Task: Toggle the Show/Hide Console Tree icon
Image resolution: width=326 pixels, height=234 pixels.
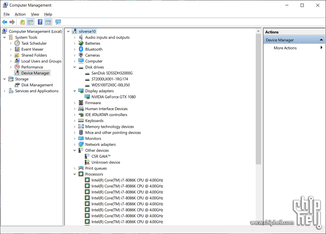Action: click(x=30, y=22)
